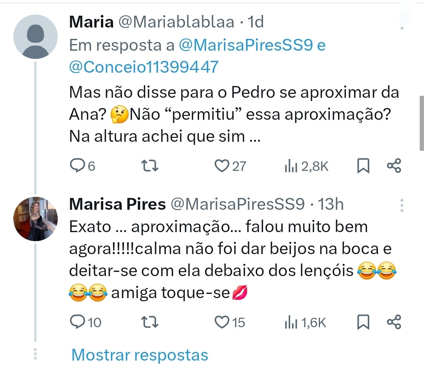Screen dimensions: 424x370
Task: Select Marisa Pires' display name
Action: pyautogui.click(x=117, y=204)
